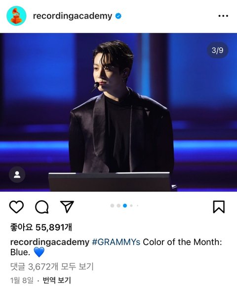Viewport: 237px width, 289px height.
Task: Tap the post photo of performer
Action: click(118, 112)
